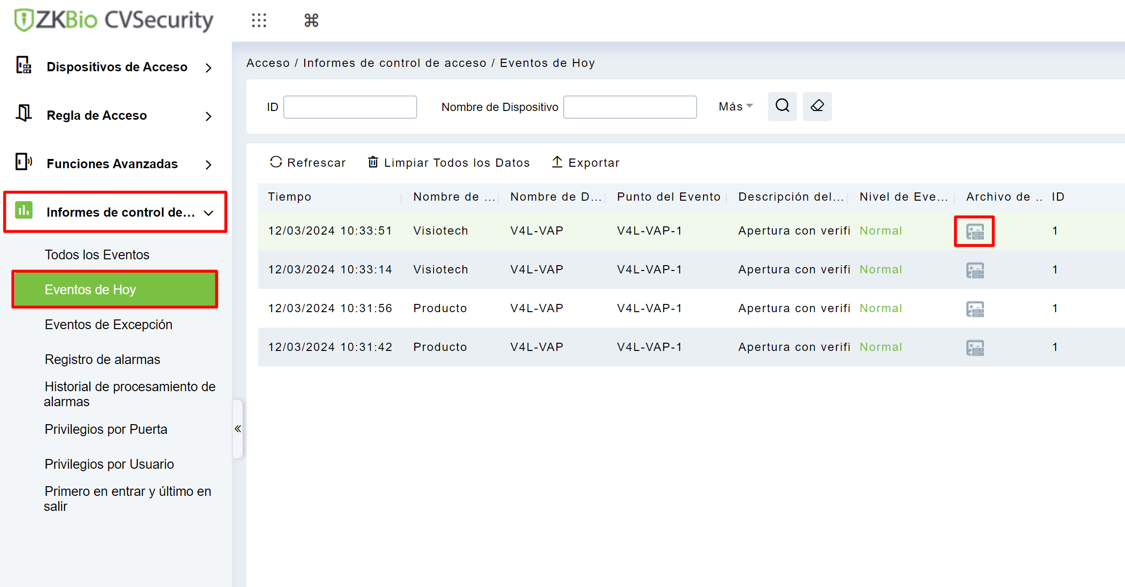Expand Dispositivos de Acceso chevron
This screenshot has width=1125, height=587.
click(209, 68)
